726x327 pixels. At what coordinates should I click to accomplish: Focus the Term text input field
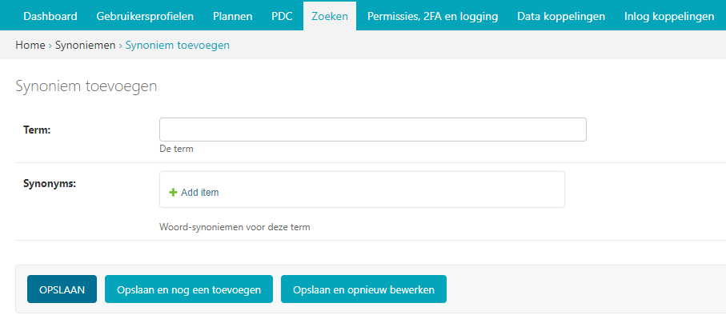click(x=372, y=130)
